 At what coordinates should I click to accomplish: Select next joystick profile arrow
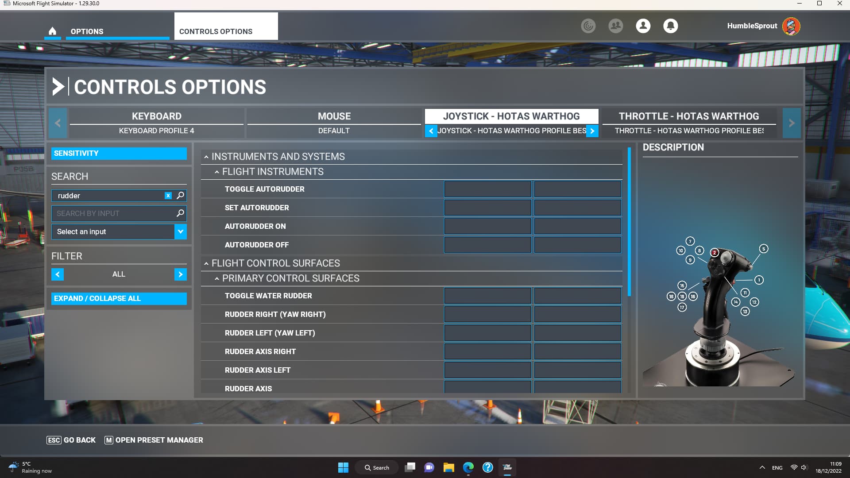[x=592, y=131]
